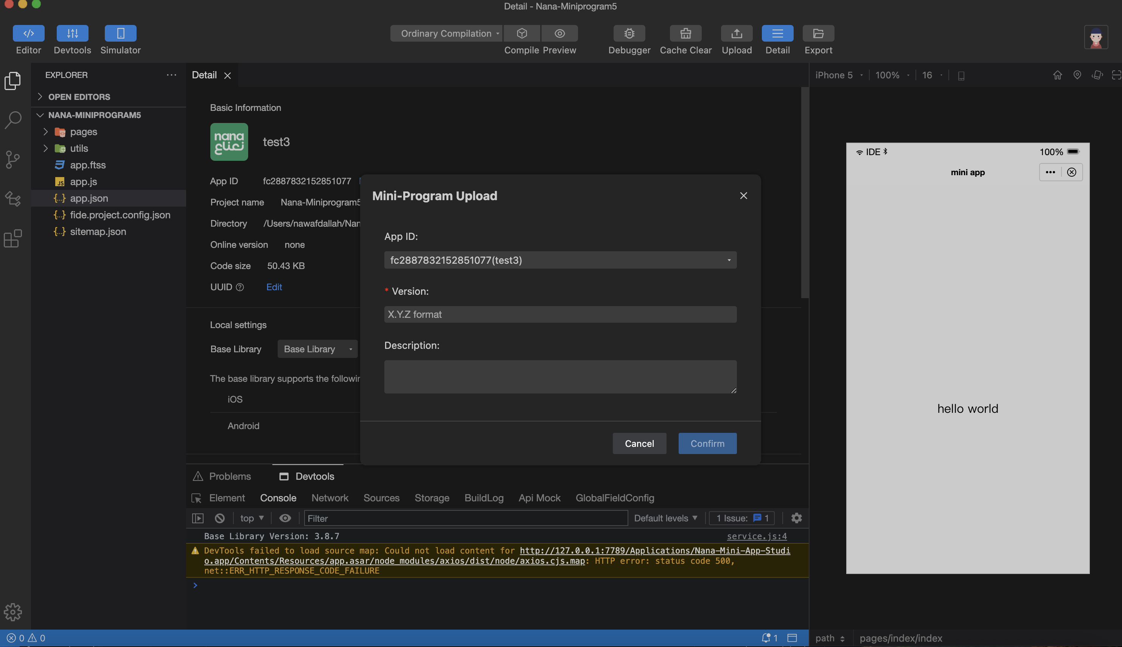1122x647 pixels.
Task: Expand the pages folder
Action: tap(83, 132)
